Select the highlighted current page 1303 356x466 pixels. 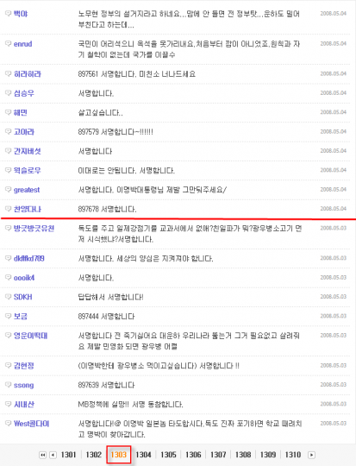119,455
